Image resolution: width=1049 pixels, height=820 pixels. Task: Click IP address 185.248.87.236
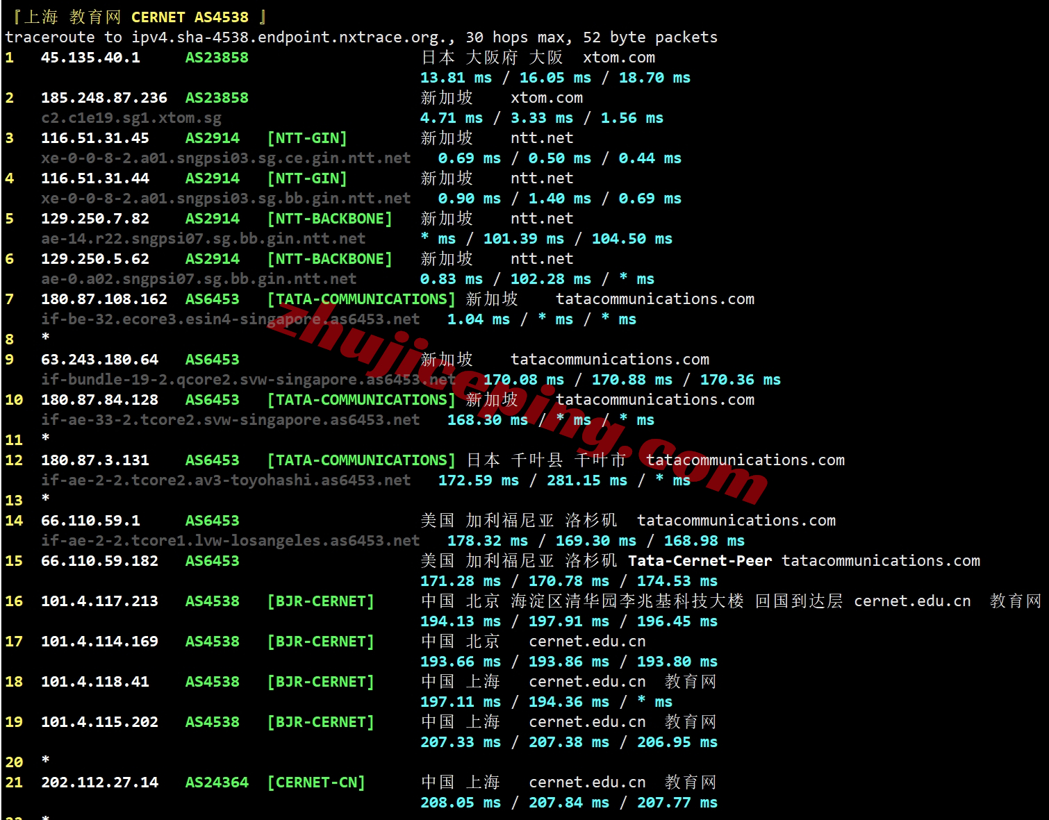click(104, 97)
